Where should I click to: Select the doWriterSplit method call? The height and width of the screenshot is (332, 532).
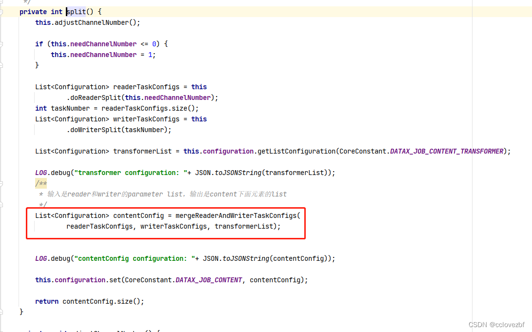coord(95,129)
